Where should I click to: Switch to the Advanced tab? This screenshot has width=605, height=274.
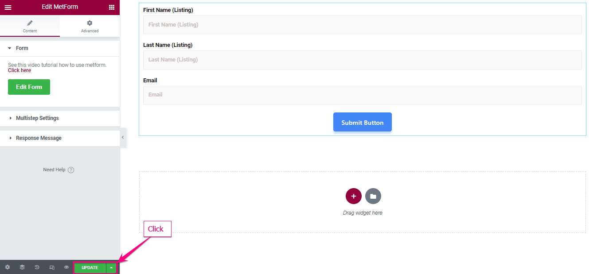point(90,26)
